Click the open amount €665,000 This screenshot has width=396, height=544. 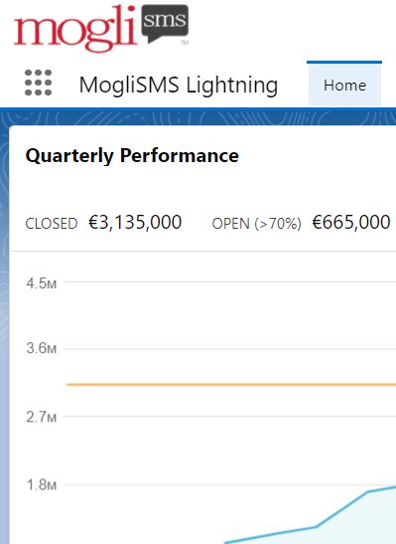tap(351, 223)
